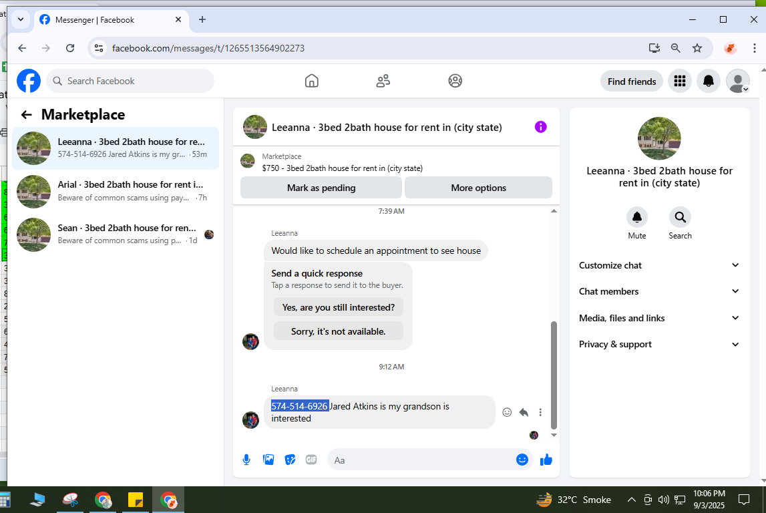Reload the Messenger page

70,48
